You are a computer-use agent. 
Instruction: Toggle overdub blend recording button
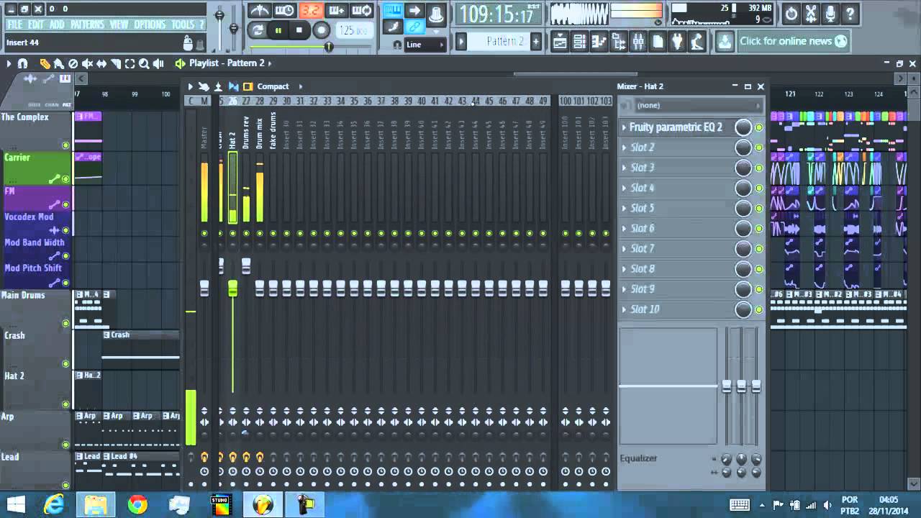click(x=336, y=11)
